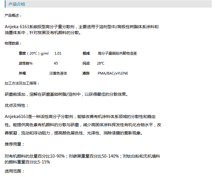Screen dimensions: 215x177
Task: Click the 密度 (20℃) g/ml label
Action: coord(34,53)
